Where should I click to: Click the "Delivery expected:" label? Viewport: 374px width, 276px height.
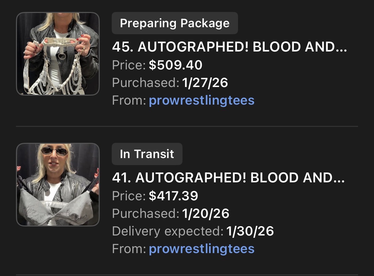click(x=168, y=231)
